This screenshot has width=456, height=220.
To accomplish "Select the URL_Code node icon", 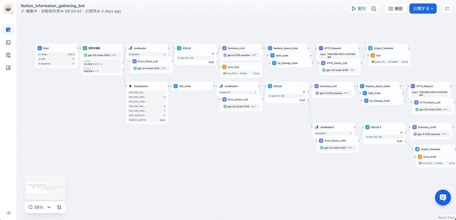I will tap(176, 86).
